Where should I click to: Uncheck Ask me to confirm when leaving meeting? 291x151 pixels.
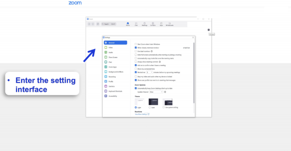point(136,65)
